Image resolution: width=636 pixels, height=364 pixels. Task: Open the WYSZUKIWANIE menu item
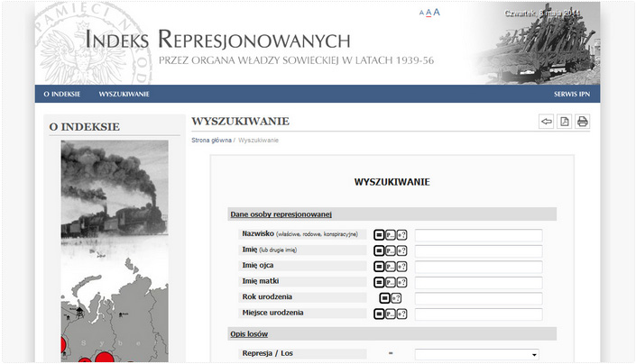pos(124,94)
